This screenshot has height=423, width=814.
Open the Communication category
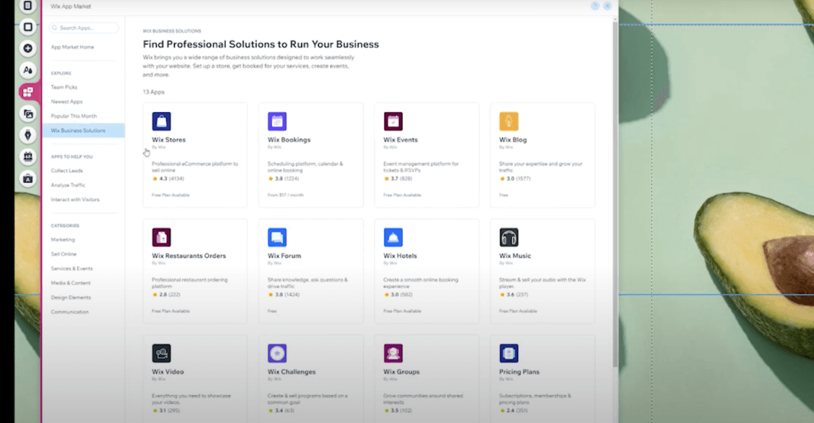(x=70, y=312)
